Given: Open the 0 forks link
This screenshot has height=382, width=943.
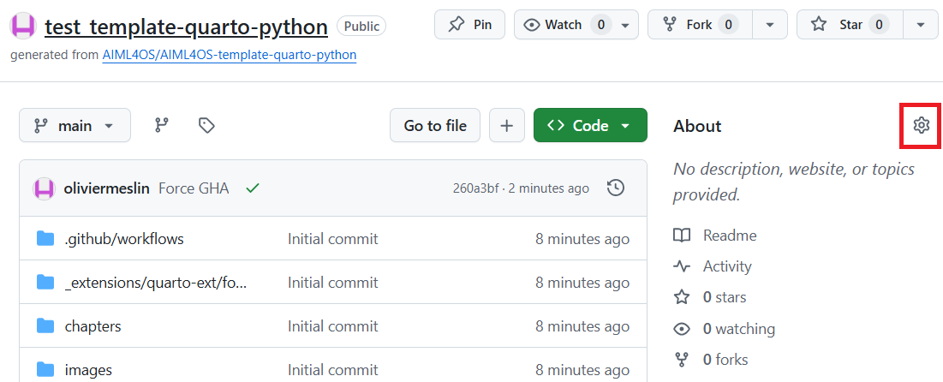Looking at the screenshot, I should (725, 360).
